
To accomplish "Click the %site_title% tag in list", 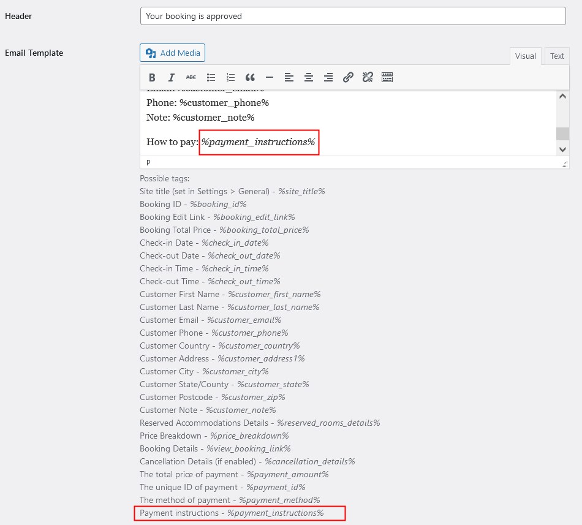I will 301,192.
